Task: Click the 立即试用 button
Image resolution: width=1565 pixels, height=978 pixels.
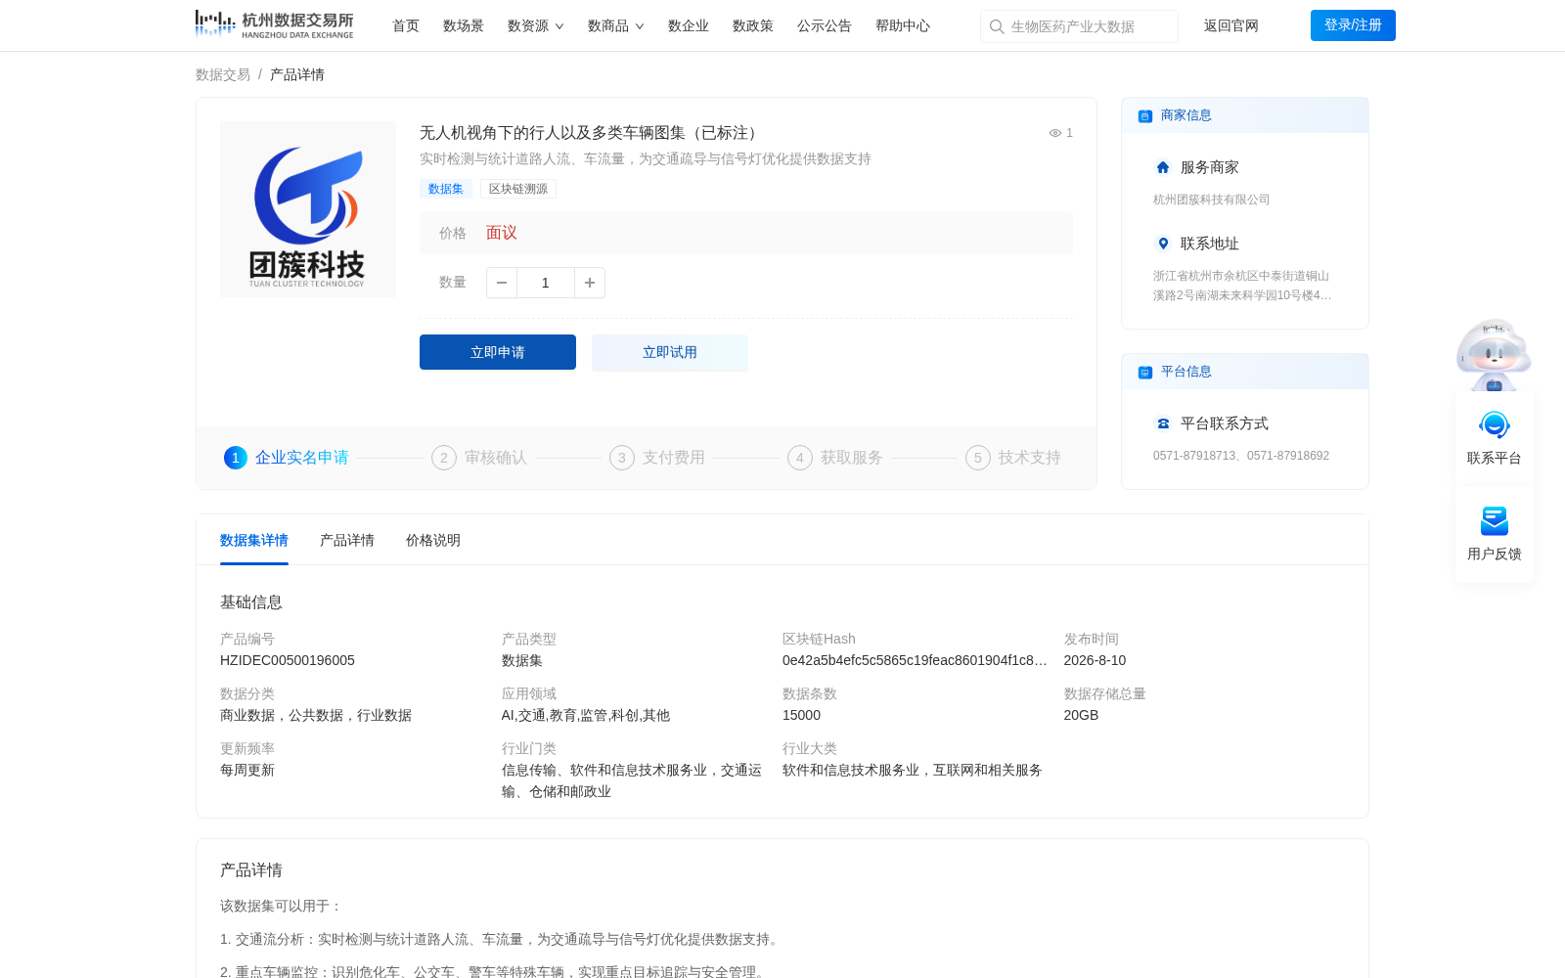Action: click(670, 352)
